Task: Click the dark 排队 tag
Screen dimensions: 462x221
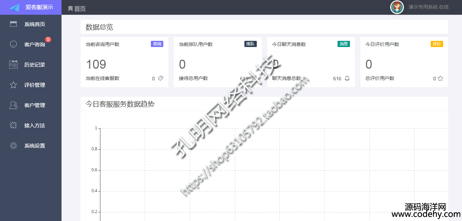Action: (x=251, y=44)
